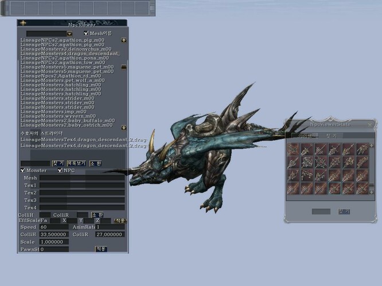Uncheck the Monster checkbox

(23, 170)
